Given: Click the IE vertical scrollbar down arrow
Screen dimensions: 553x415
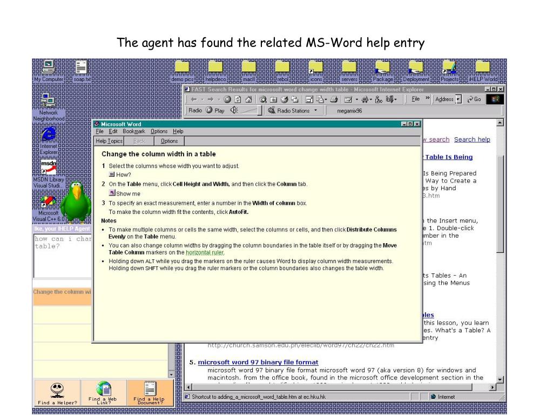Looking at the screenshot, I should [500, 379].
